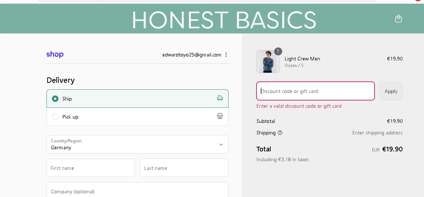424x197 pixels.
Task: Click the store pick up icon
Action: tap(220, 116)
